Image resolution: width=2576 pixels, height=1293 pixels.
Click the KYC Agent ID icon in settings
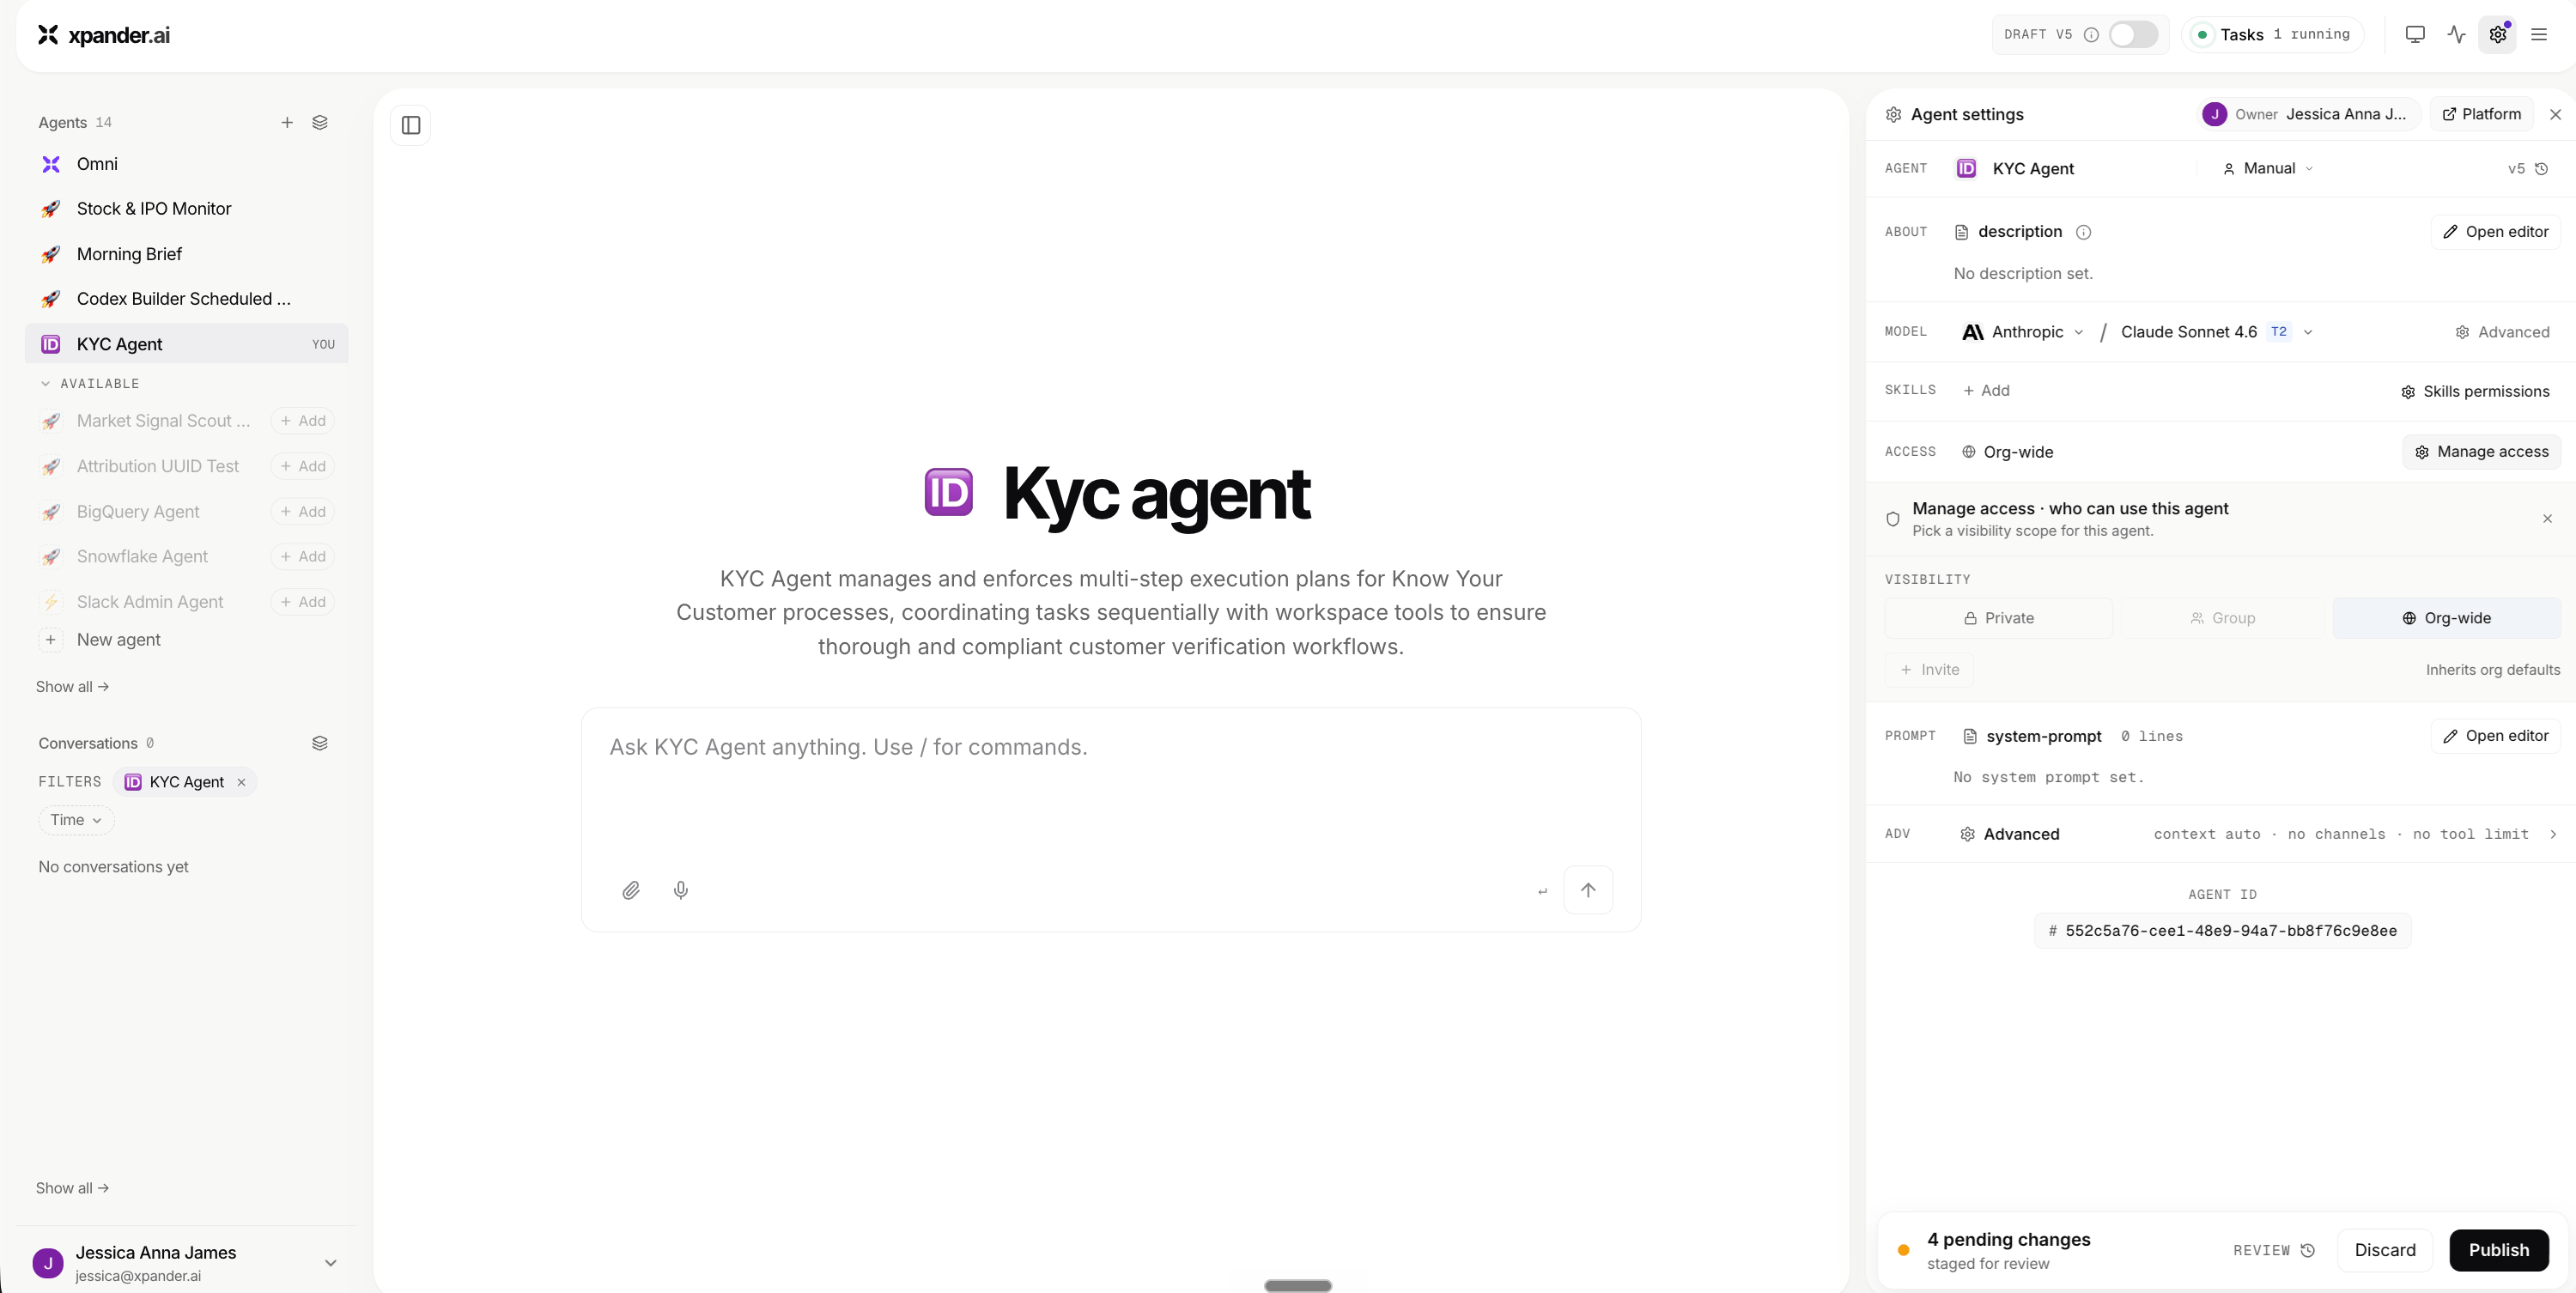pos(1966,169)
